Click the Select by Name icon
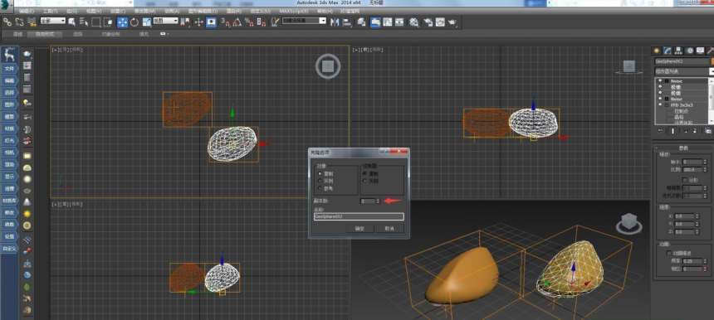The width and height of the screenshot is (714, 320). 84,22
